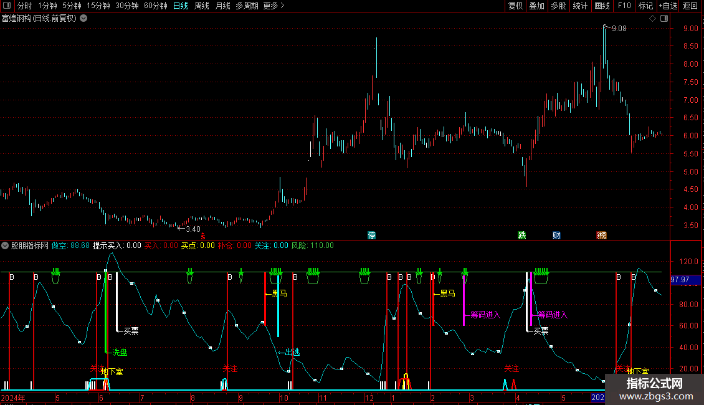The height and width of the screenshot is (405, 704).
Task: Click the 富煌钢构(日线.前复权) chart title
Action: [39, 18]
